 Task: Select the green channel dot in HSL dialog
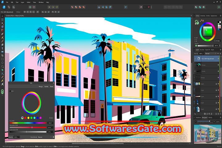[31, 118]
